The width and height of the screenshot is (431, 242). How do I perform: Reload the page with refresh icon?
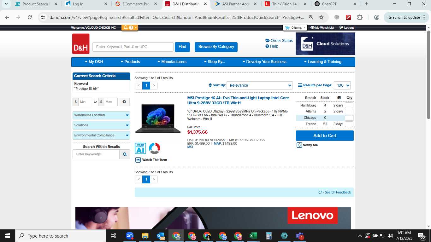(30, 17)
